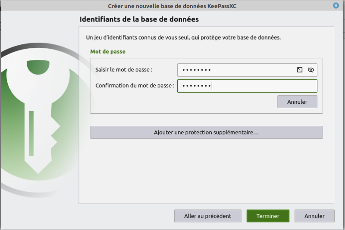The height and width of the screenshot is (230, 345).
Task: Cancel the wizard with the bottom Annuler button
Action: (x=314, y=216)
